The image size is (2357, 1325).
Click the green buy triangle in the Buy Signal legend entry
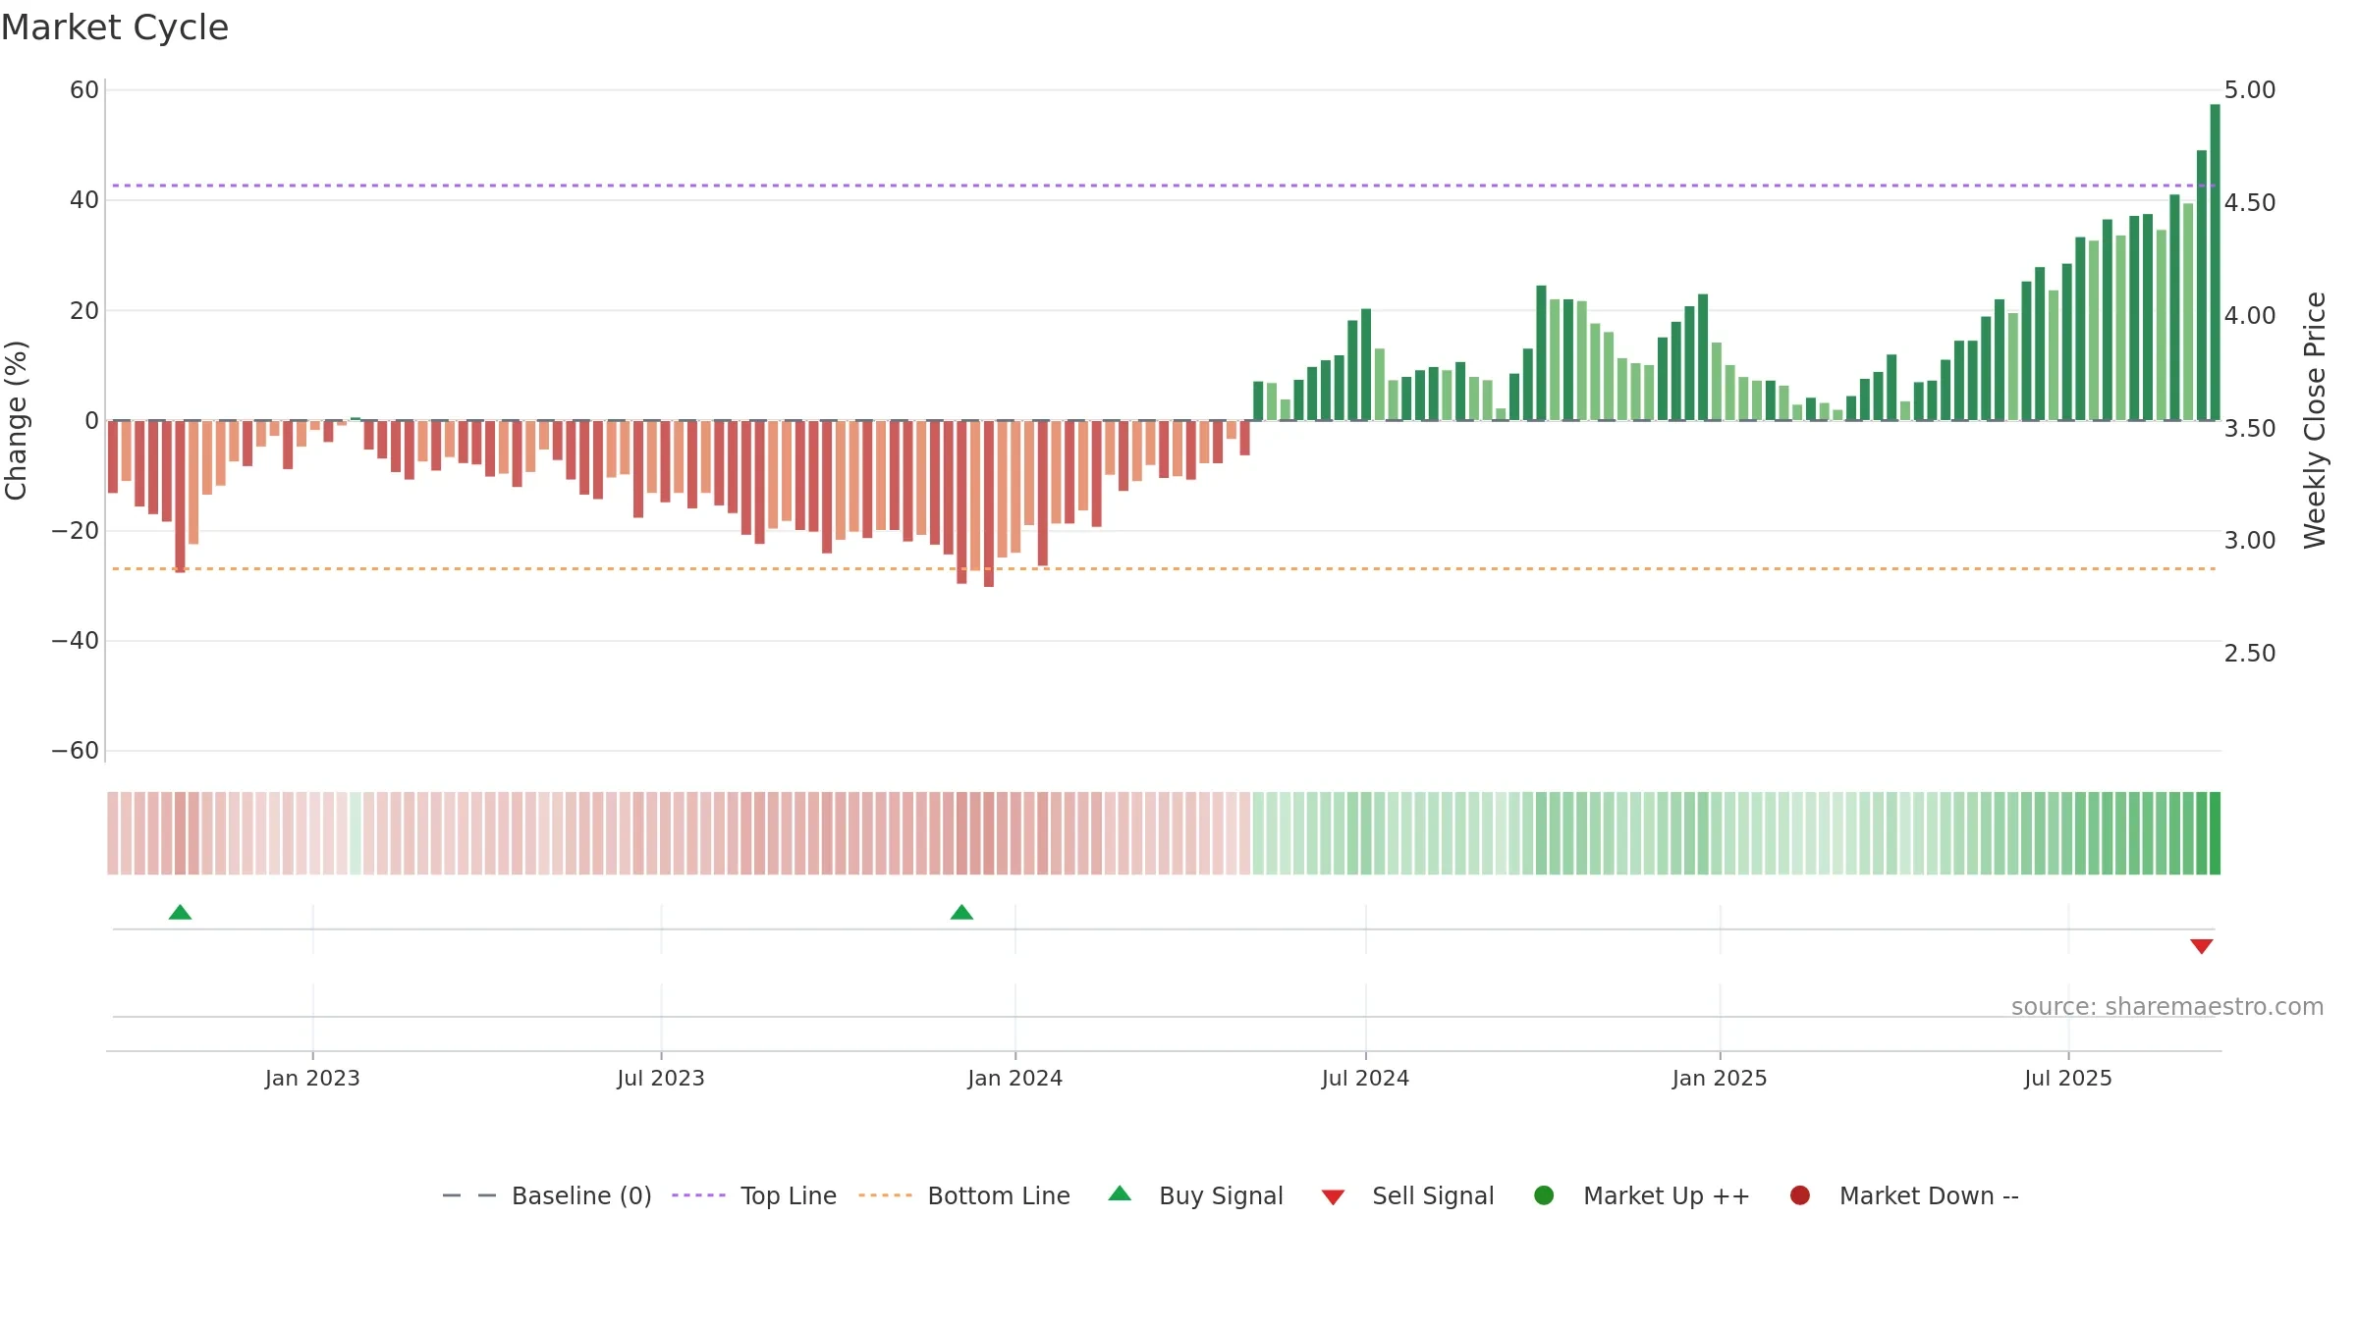click(1120, 1193)
